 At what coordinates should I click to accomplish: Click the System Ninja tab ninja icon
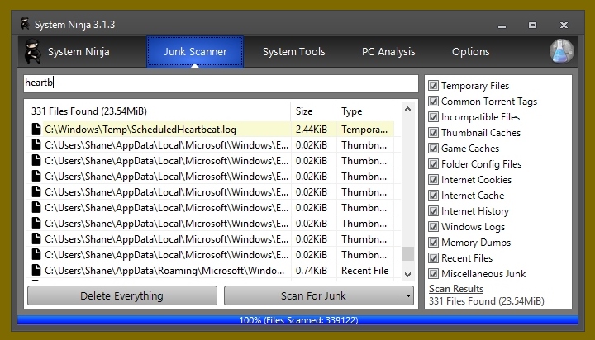32,51
